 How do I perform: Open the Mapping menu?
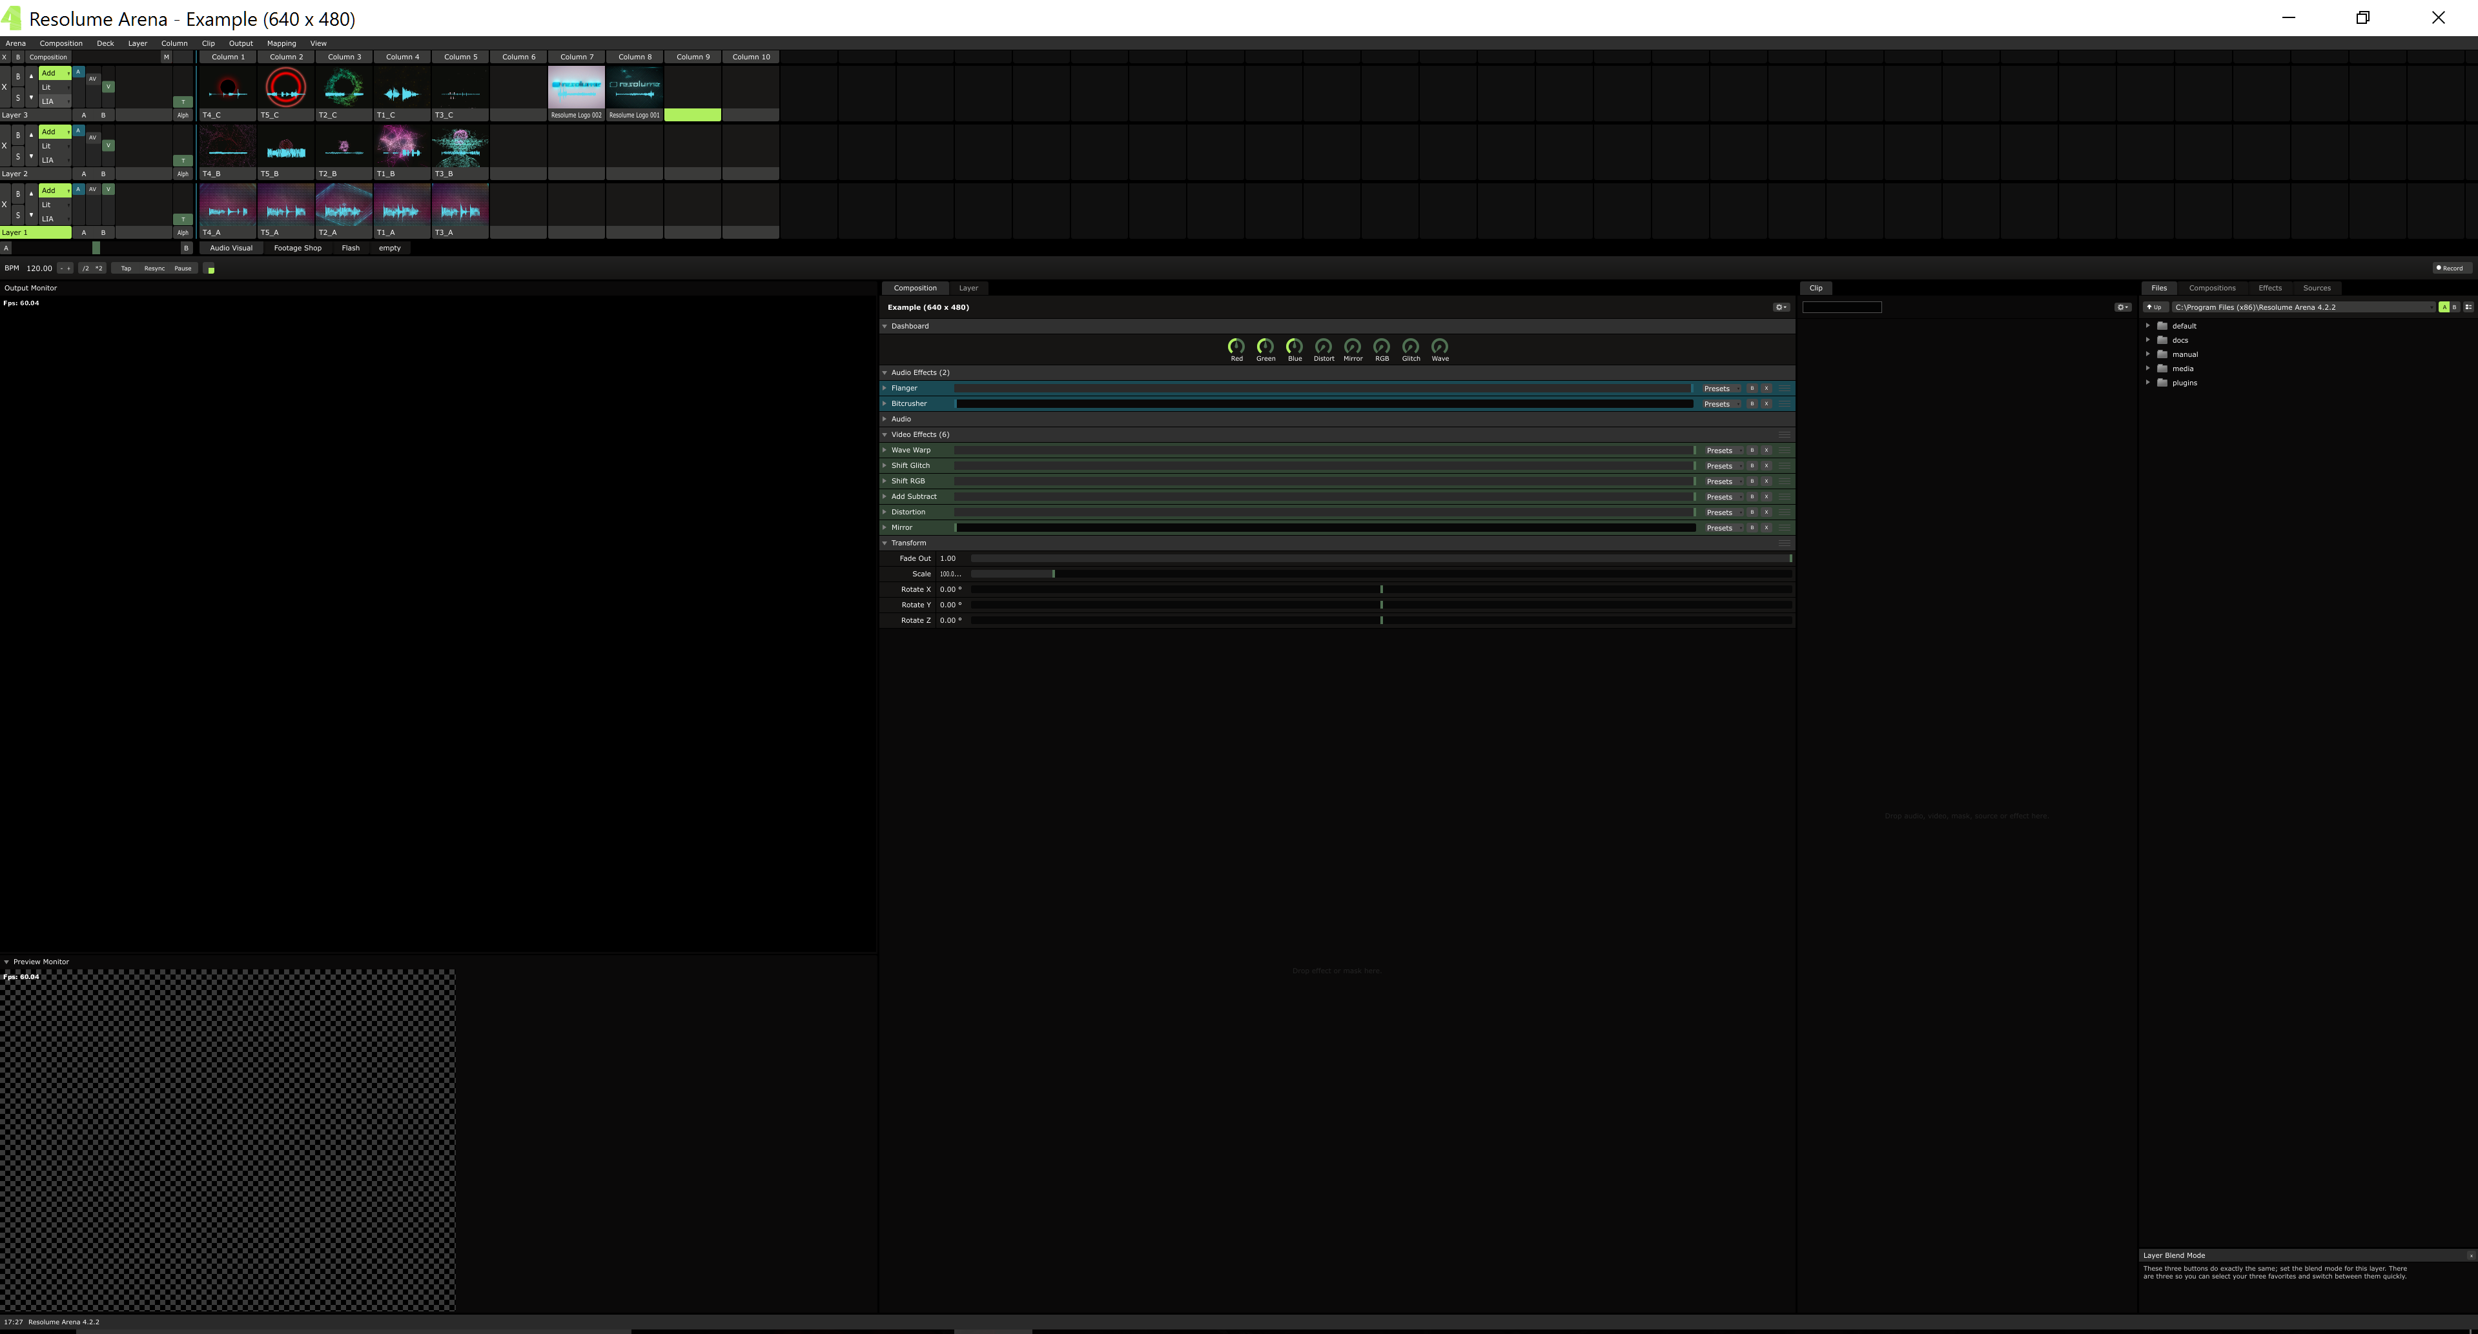[281, 43]
